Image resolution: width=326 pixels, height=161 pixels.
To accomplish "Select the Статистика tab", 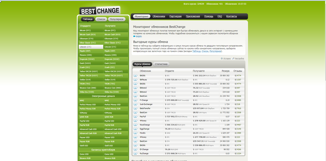I will pos(161,64).
